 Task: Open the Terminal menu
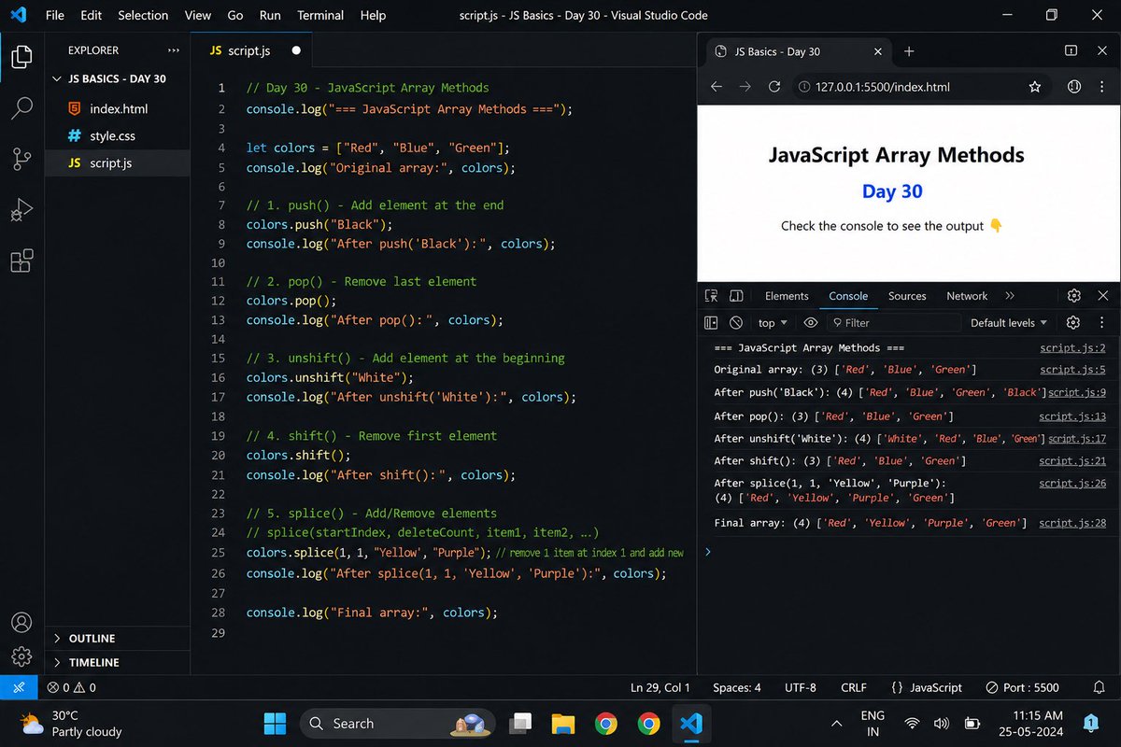click(320, 16)
